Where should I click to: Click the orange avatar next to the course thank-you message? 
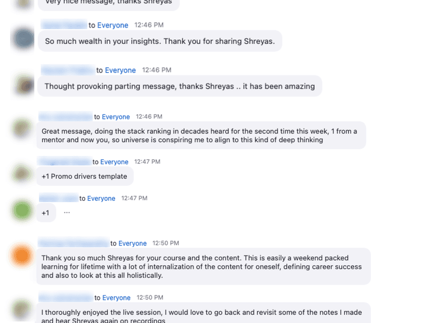pyautogui.click(x=22, y=256)
